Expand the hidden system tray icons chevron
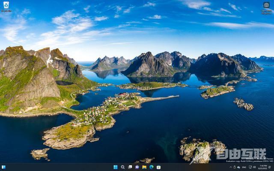274x171 pixels. tap(231, 167)
